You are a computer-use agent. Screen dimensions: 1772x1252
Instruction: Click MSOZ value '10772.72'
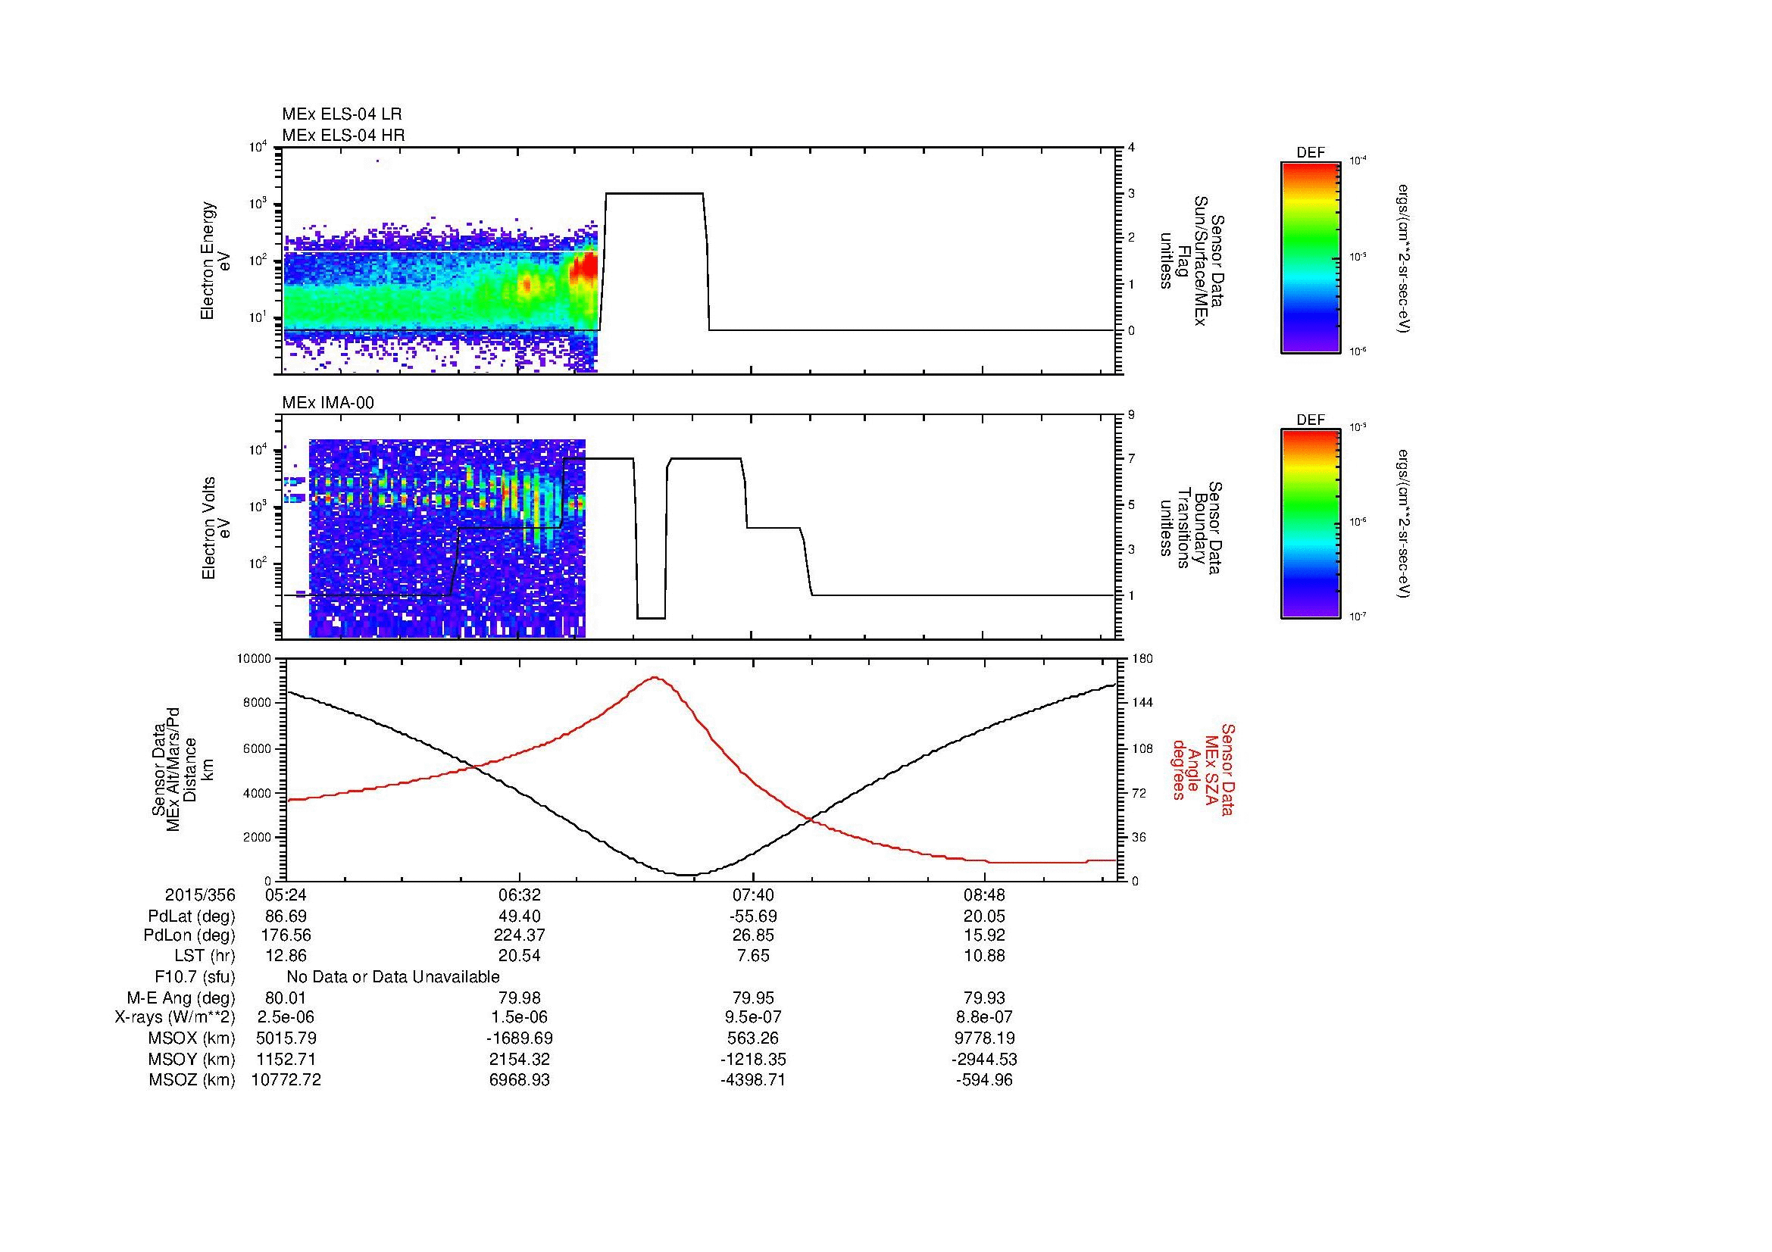tap(286, 1080)
